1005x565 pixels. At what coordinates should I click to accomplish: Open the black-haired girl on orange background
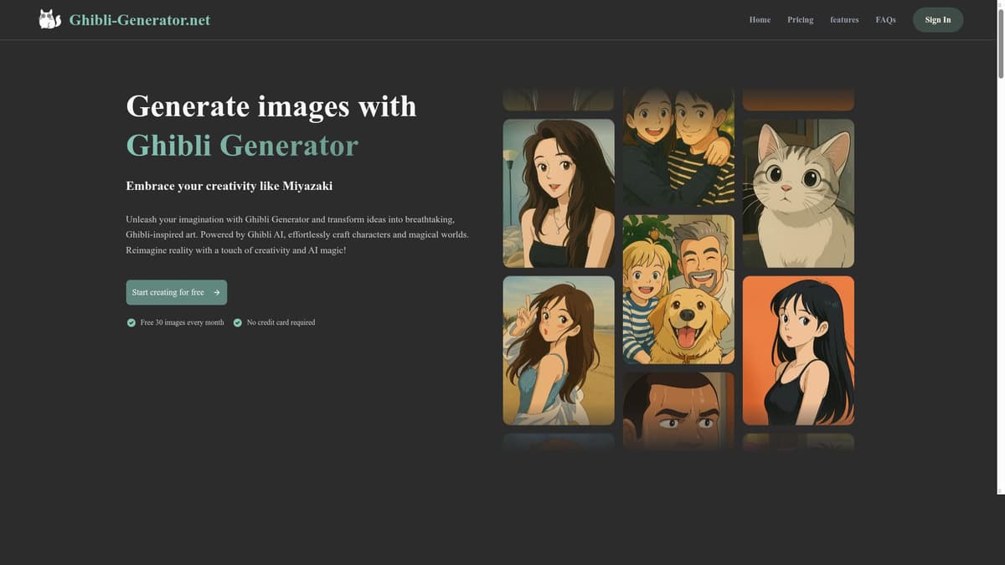pyautogui.click(x=798, y=350)
